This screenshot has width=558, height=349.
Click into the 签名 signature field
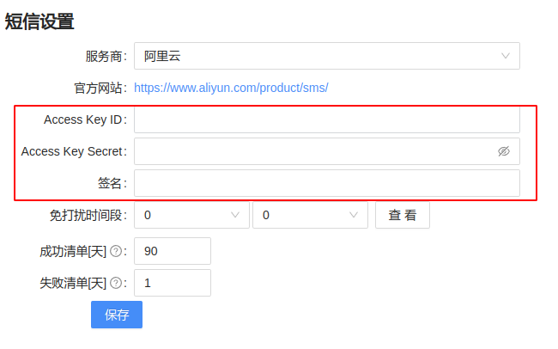tap(326, 183)
